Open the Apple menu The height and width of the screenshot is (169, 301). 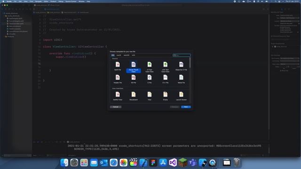click(3, 1)
